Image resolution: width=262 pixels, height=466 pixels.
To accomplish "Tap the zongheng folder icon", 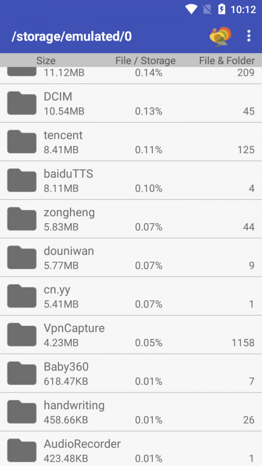I will (x=22, y=219).
